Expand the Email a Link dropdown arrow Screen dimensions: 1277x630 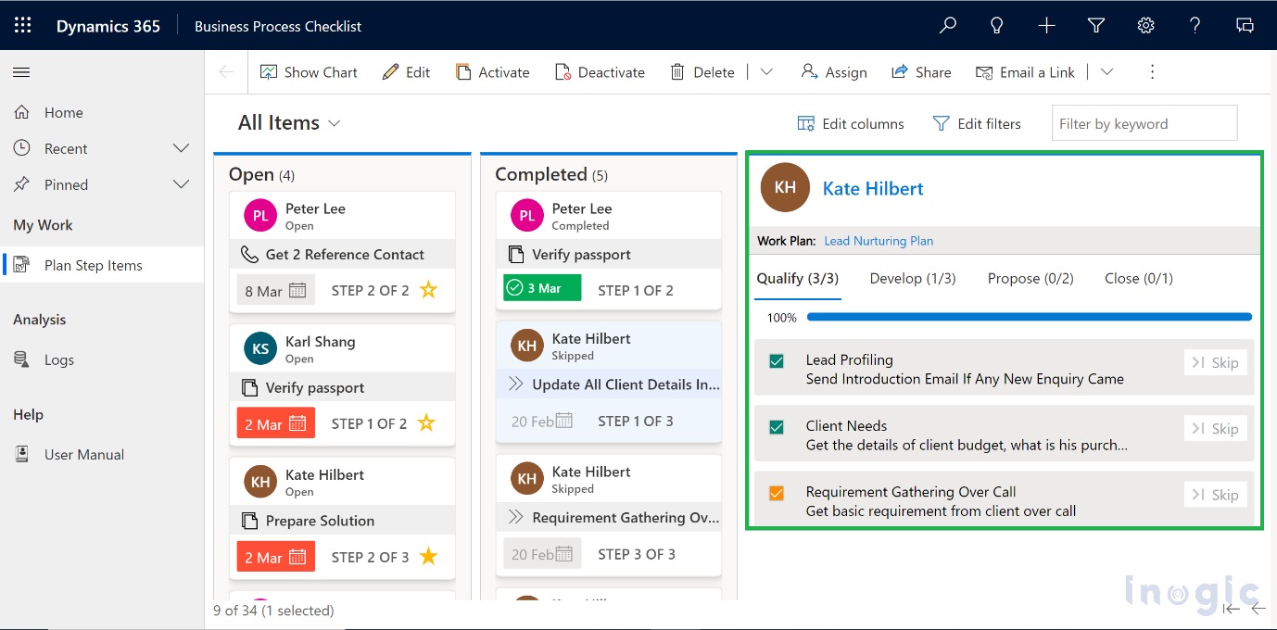1106,72
